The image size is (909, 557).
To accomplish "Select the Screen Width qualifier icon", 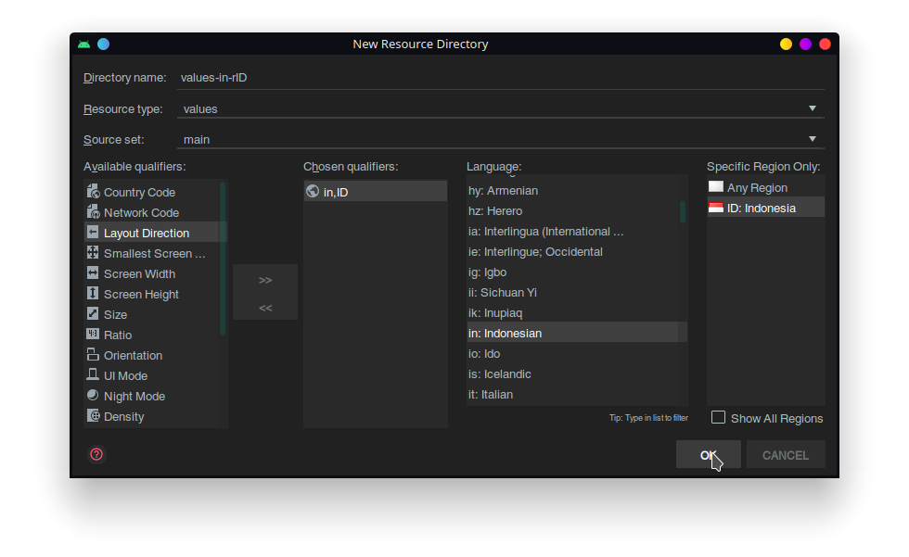I will pos(93,272).
